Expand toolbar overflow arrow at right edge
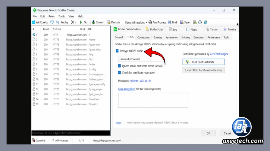This screenshot has width=270, height=151. pyautogui.click(x=237, y=24)
